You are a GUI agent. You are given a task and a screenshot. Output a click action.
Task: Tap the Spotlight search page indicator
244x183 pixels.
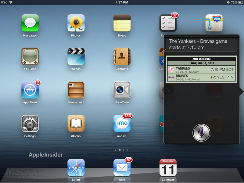coord(116,150)
